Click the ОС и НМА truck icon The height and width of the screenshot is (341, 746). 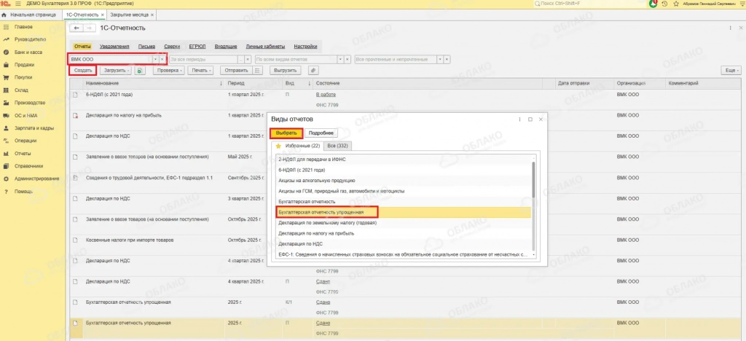[x=6, y=116]
